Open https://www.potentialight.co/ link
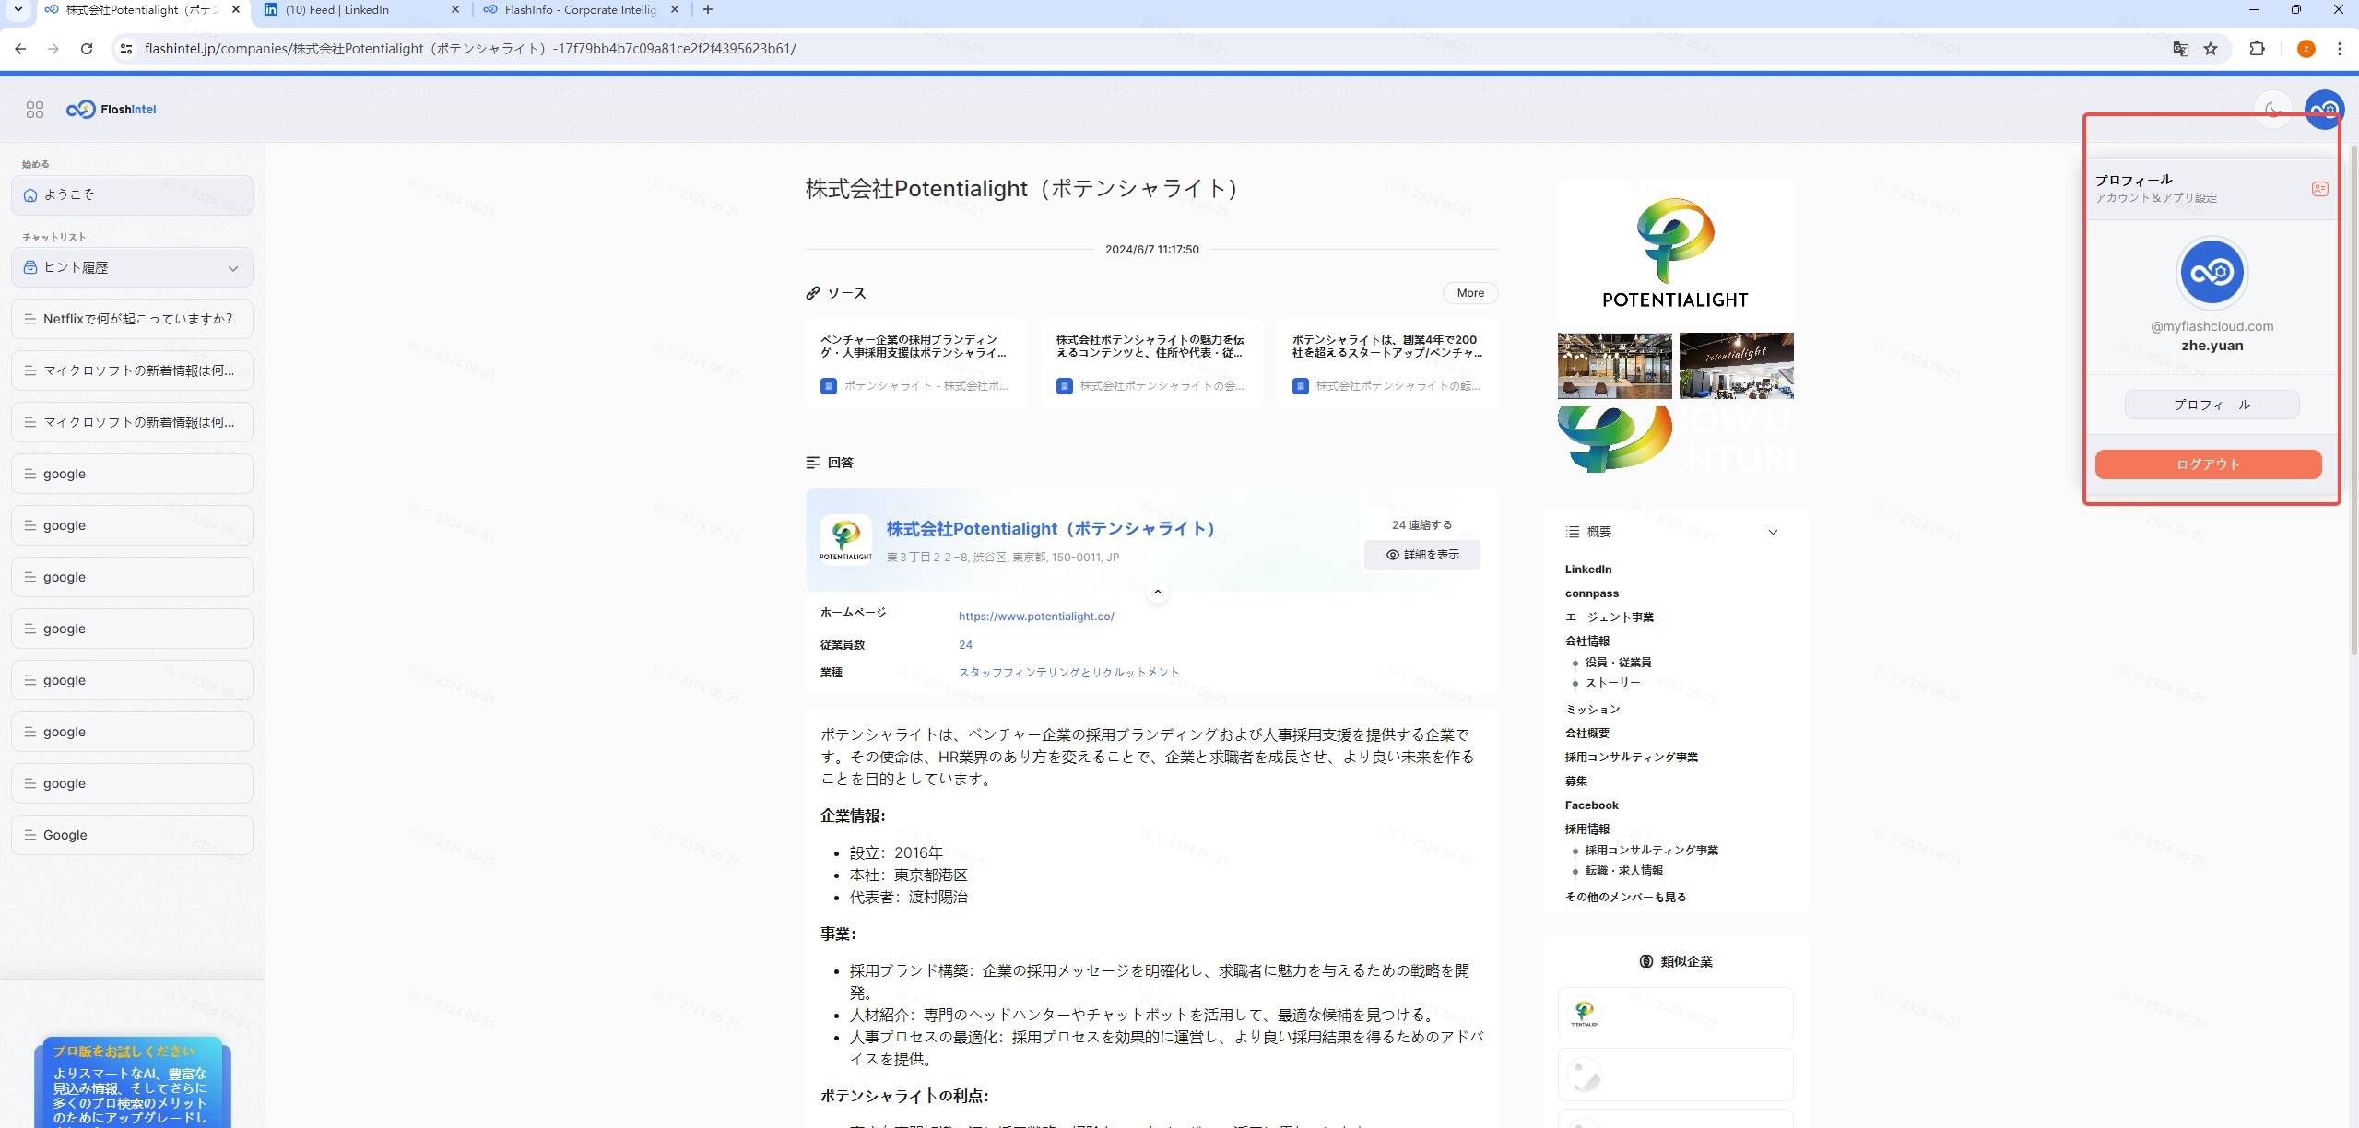The height and width of the screenshot is (1128, 2359). [1036, 617]
